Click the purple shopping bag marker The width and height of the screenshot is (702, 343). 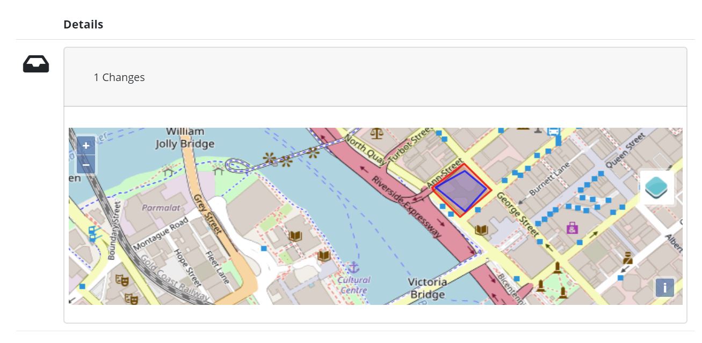point(572,228)
